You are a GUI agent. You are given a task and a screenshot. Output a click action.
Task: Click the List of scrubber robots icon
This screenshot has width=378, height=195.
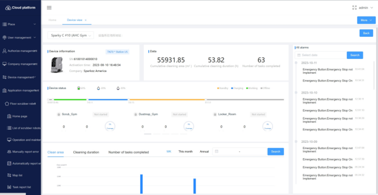pos(9,128)
